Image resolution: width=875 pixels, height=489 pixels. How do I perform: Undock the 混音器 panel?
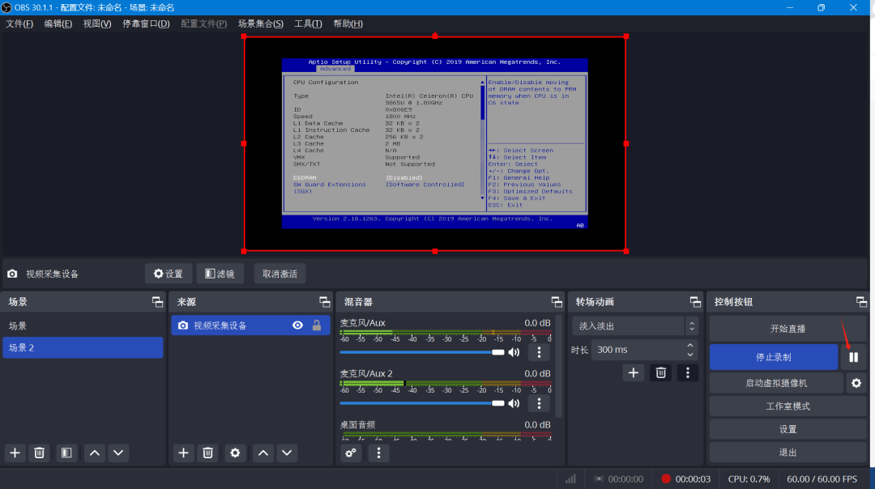point(557,302)
